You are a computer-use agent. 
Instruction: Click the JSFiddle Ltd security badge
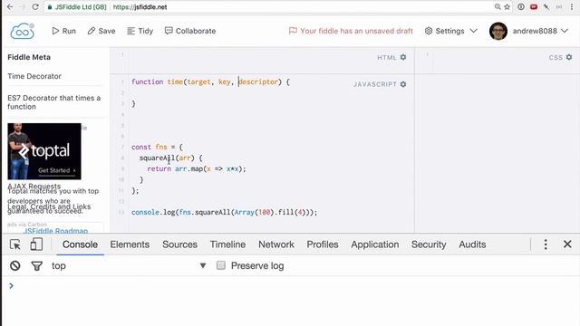point(77,7)
